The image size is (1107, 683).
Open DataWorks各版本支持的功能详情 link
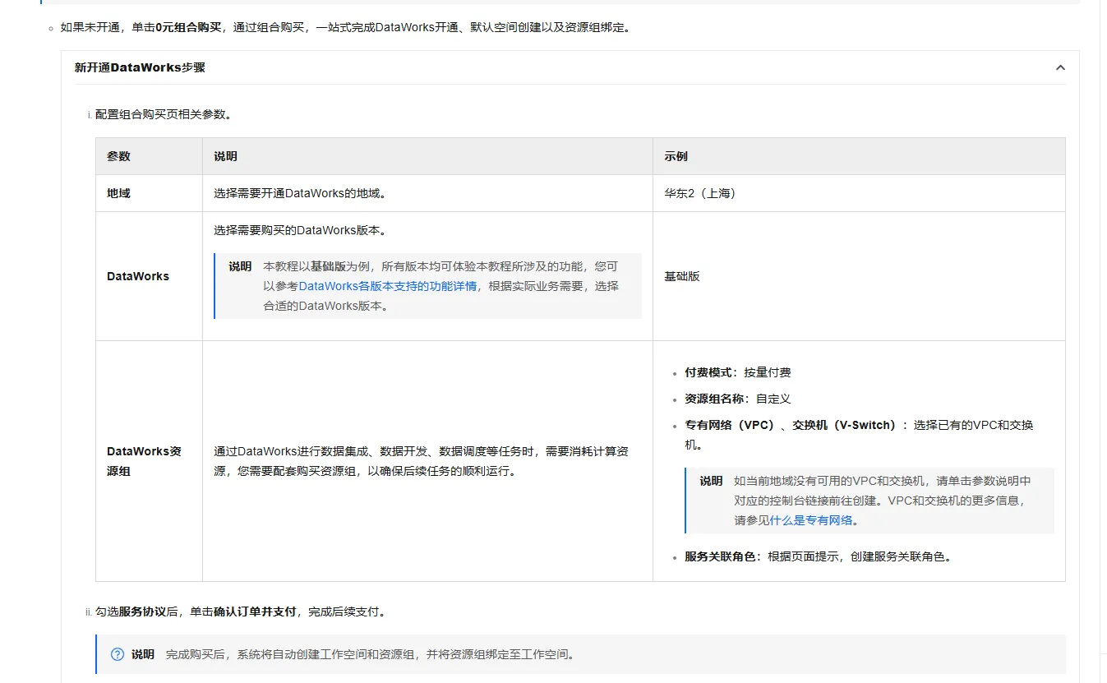(x=388, y=286)
